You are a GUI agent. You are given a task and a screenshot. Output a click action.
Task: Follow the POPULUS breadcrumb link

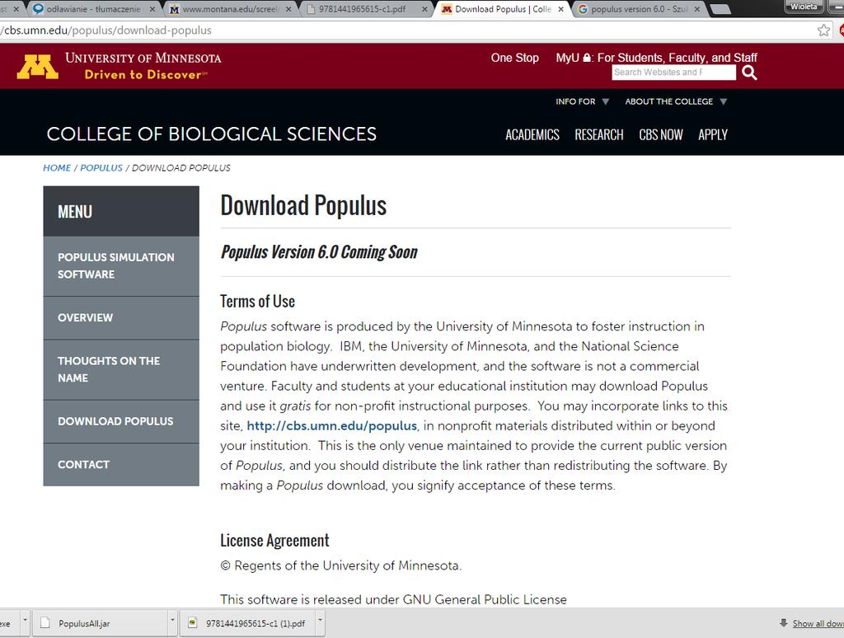(x=101, y=168)
